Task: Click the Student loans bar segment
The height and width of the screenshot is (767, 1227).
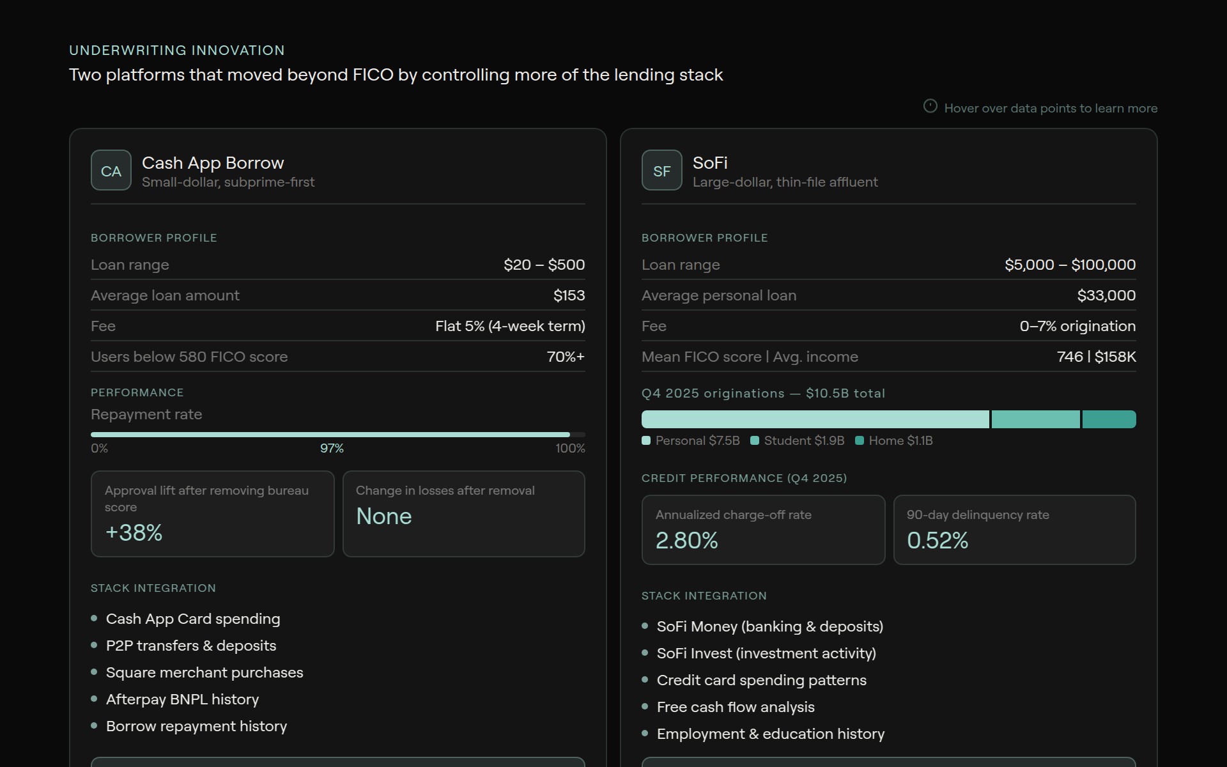Action: coord(1035,419)
